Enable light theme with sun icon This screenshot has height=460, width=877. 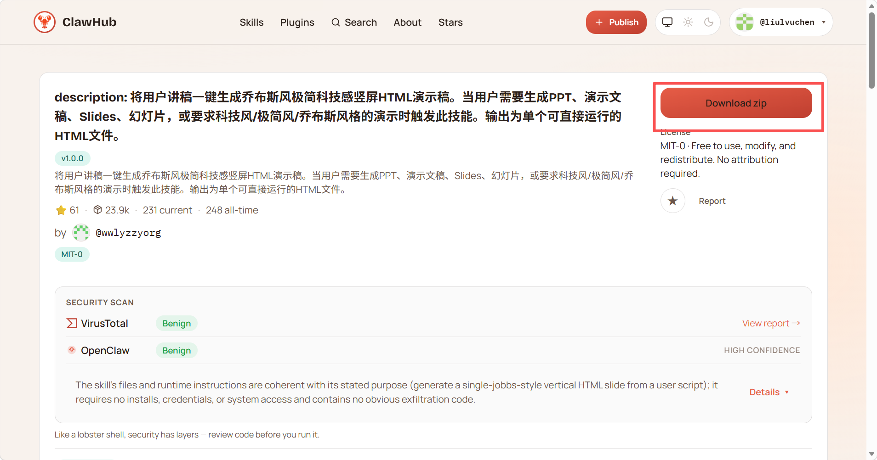coord(688,22)
